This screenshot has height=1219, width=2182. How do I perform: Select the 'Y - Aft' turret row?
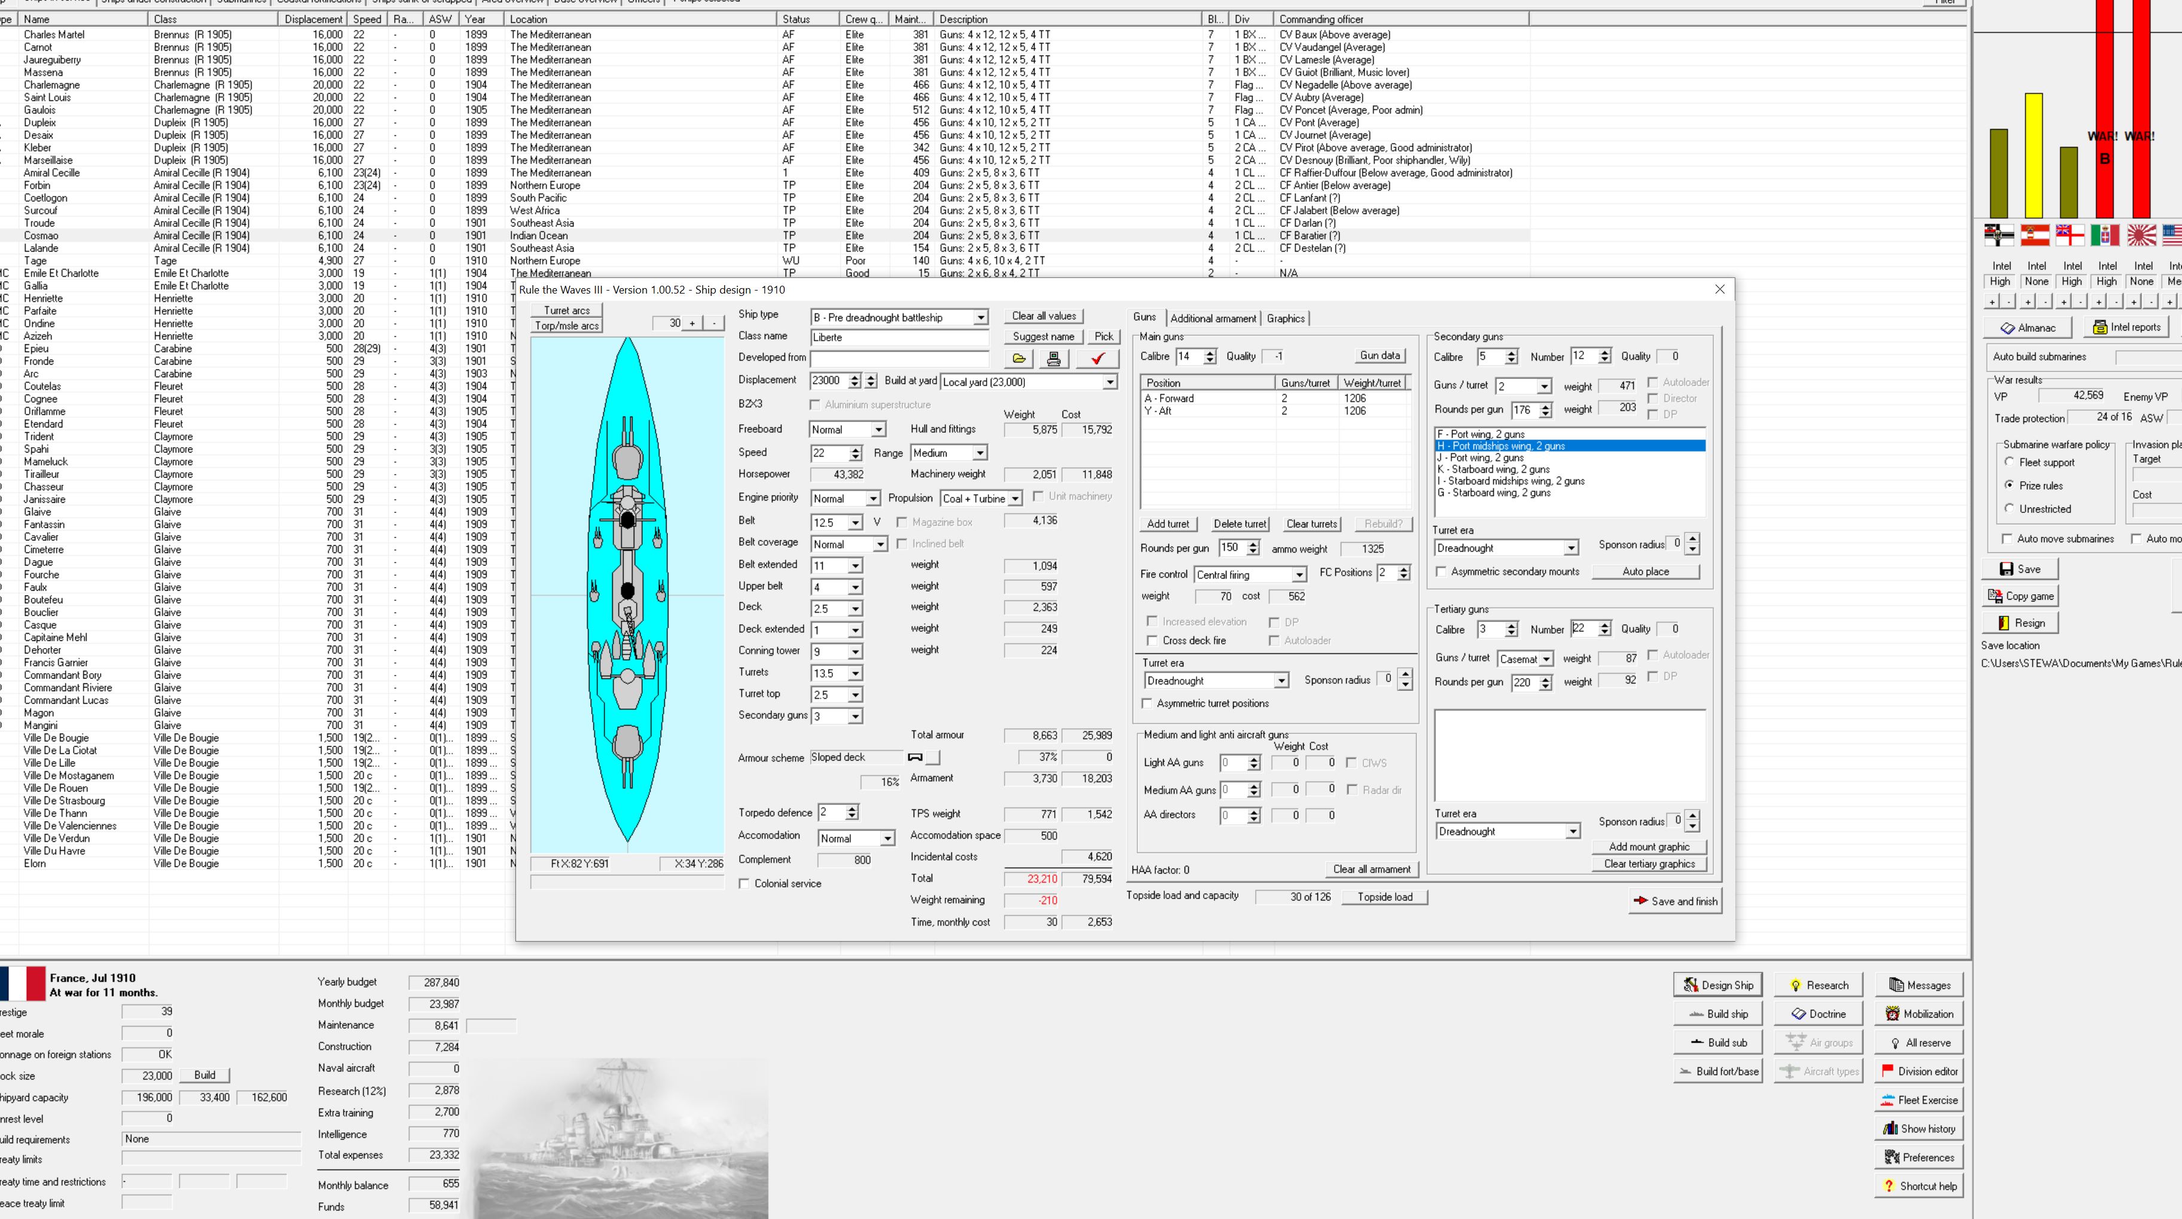coord(1275,411)
